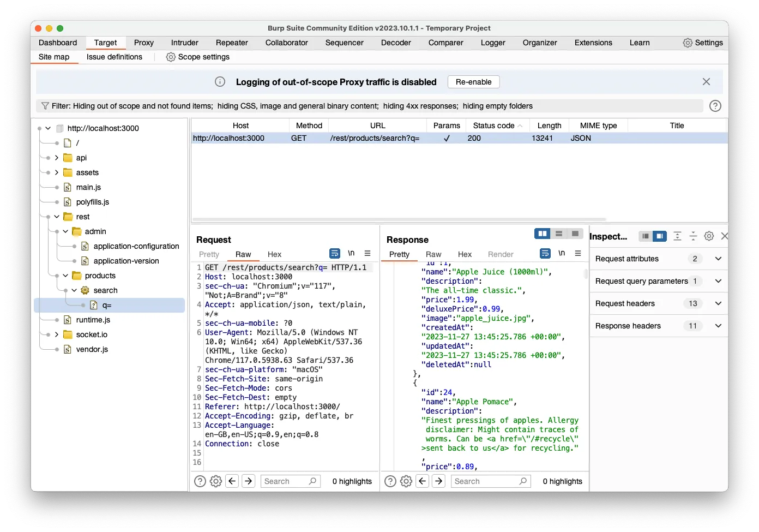This screenshot has width=759, height=532.
Task: Expand the assets folder
Action: 57,172
